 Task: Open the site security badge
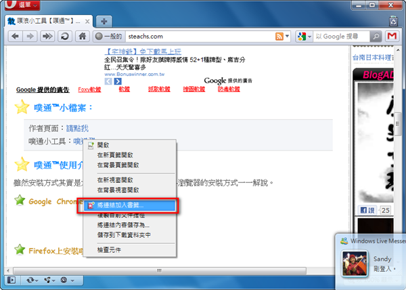tap(109, 37)
